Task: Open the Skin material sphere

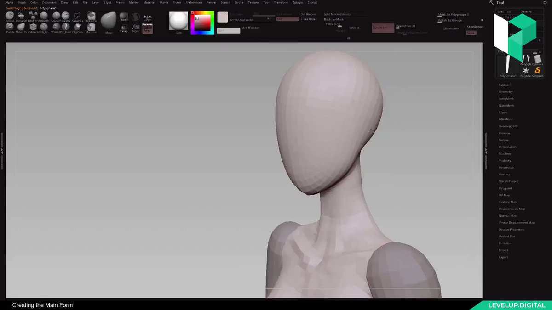Action: (x=178, y=21)
